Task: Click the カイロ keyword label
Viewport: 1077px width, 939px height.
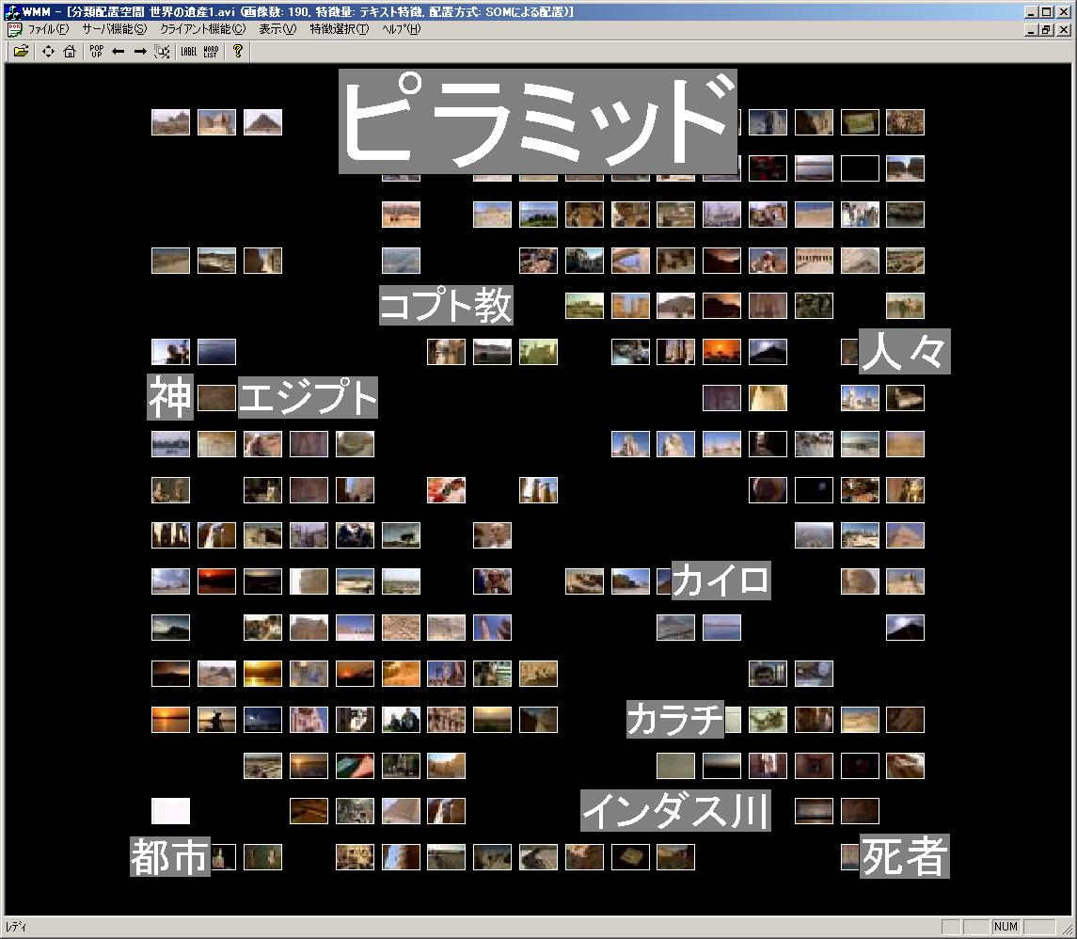Action: pos(721,581)
